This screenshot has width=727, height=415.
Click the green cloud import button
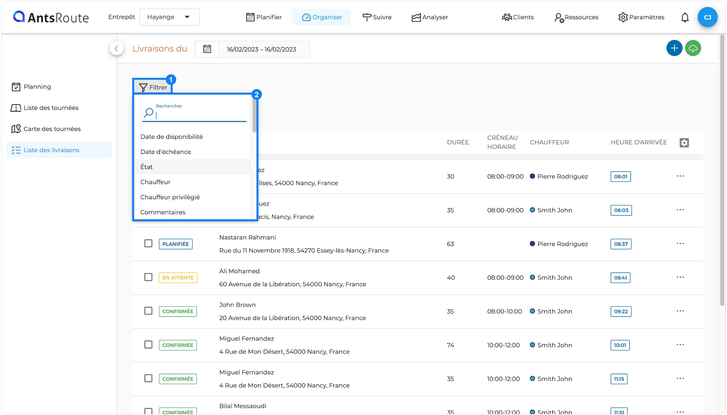tap(693, 48)
